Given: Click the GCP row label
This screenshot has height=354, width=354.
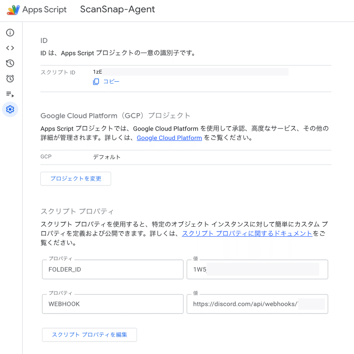Looking at the screenshot, I should (x=46, y=156).
